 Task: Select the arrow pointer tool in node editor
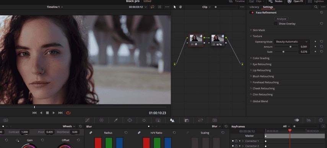(174, 7)
